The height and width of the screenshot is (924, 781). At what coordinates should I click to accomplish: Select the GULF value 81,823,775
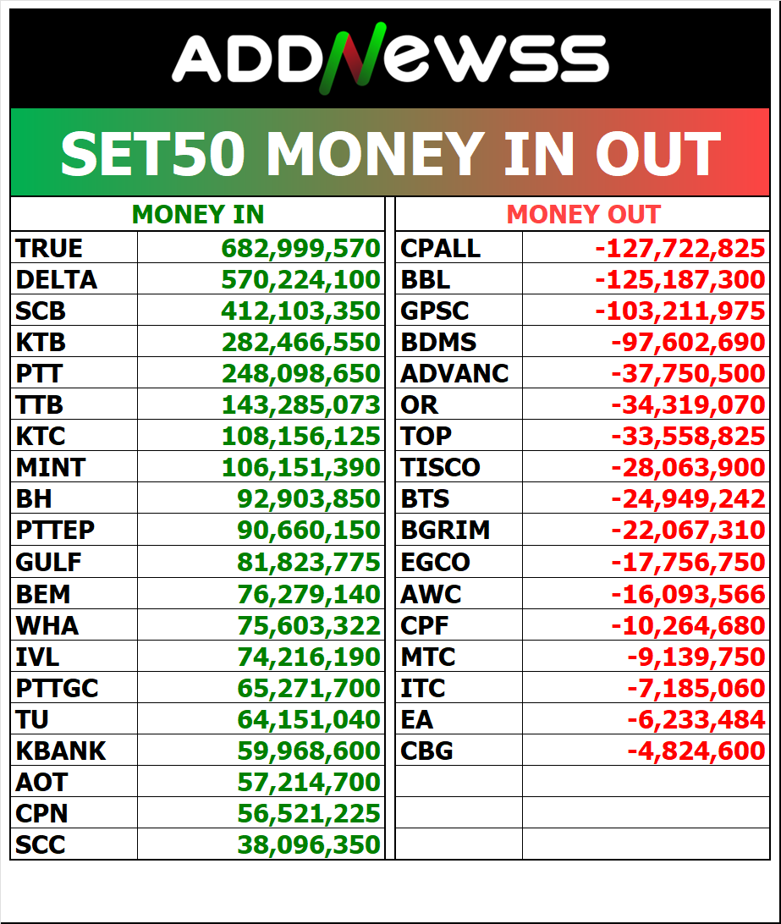pos(309,561)
